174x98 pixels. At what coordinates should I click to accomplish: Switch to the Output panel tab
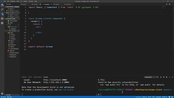coord(30,77)
